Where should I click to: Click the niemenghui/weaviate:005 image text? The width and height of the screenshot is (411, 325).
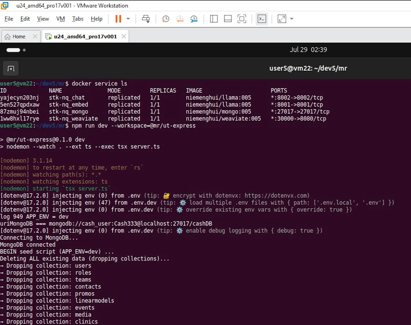click(223, 119)
